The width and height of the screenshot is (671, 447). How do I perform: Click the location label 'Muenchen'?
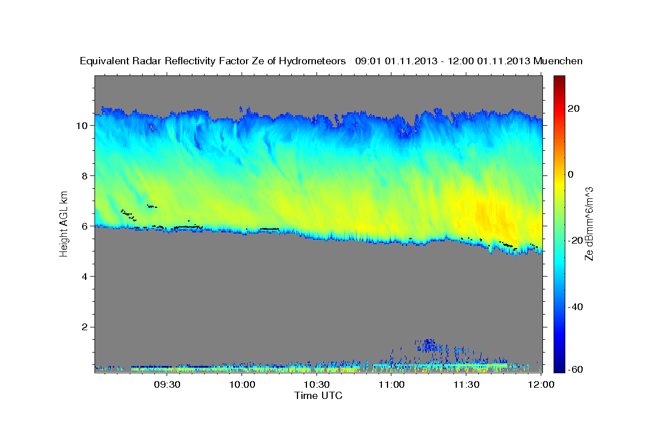tap(558, 61)
